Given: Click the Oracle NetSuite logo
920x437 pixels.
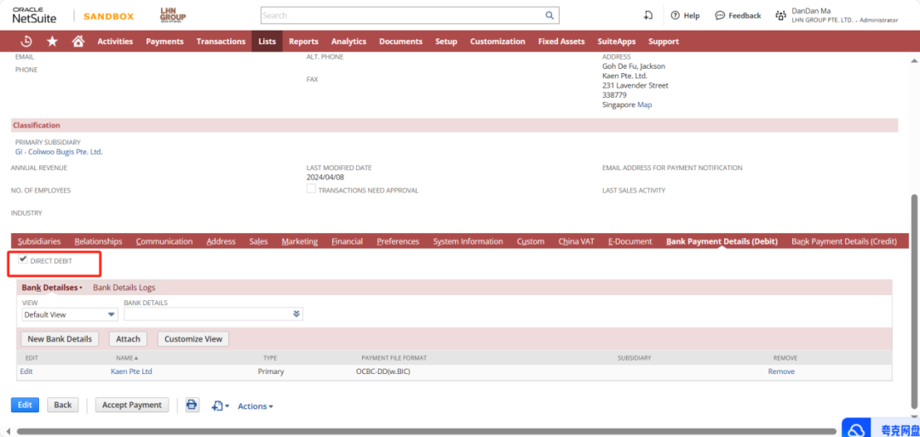Looking at the screenshot, I should point(35,15).
